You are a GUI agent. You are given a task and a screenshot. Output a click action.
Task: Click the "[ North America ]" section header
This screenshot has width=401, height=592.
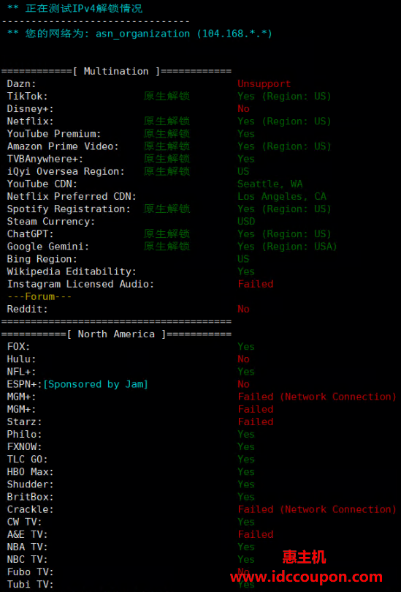coord(116,334)
